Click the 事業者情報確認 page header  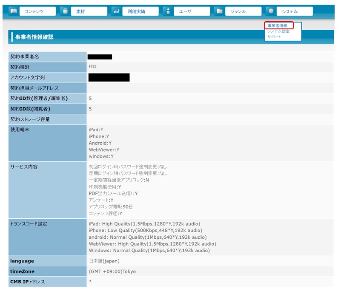tap(34, 37)
